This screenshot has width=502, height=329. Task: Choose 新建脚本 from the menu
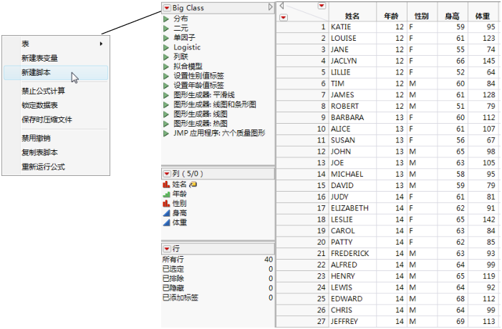56,72
